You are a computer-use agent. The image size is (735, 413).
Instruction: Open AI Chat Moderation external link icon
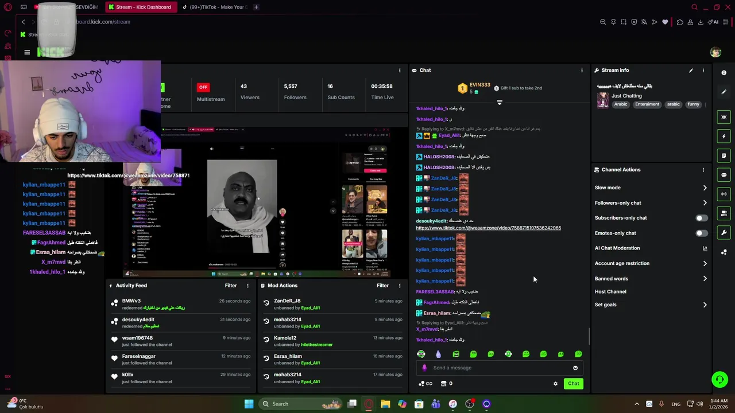pyautogui.click(x=705, y=248)
